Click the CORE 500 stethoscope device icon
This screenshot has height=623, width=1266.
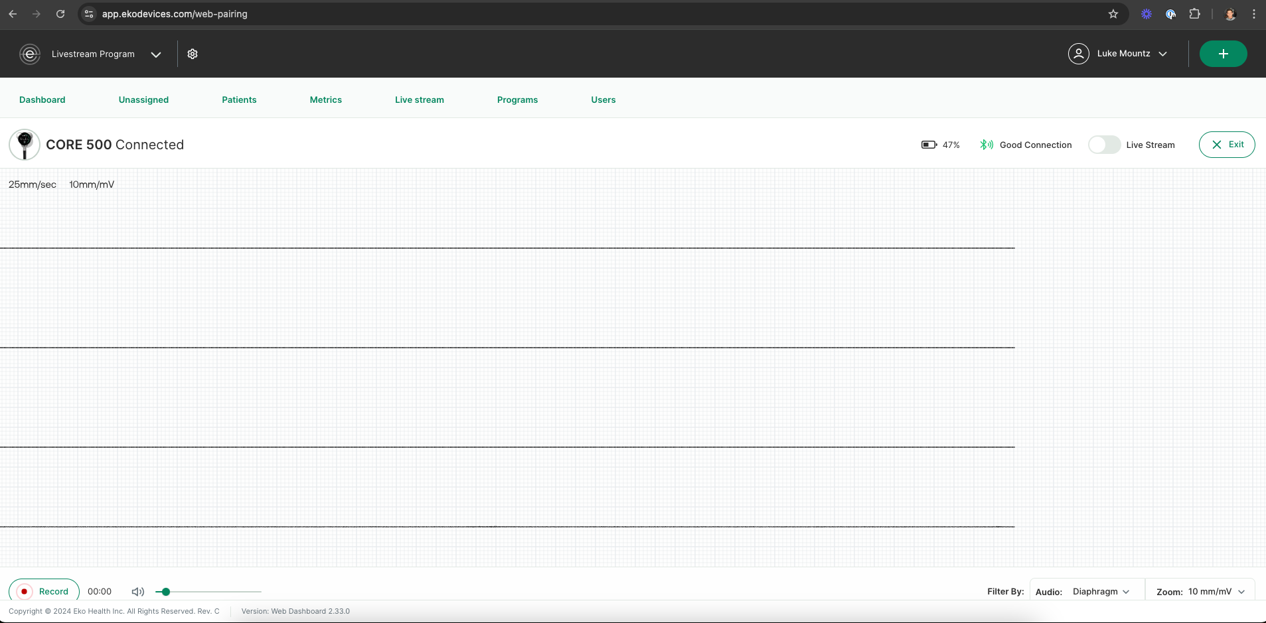23,145
